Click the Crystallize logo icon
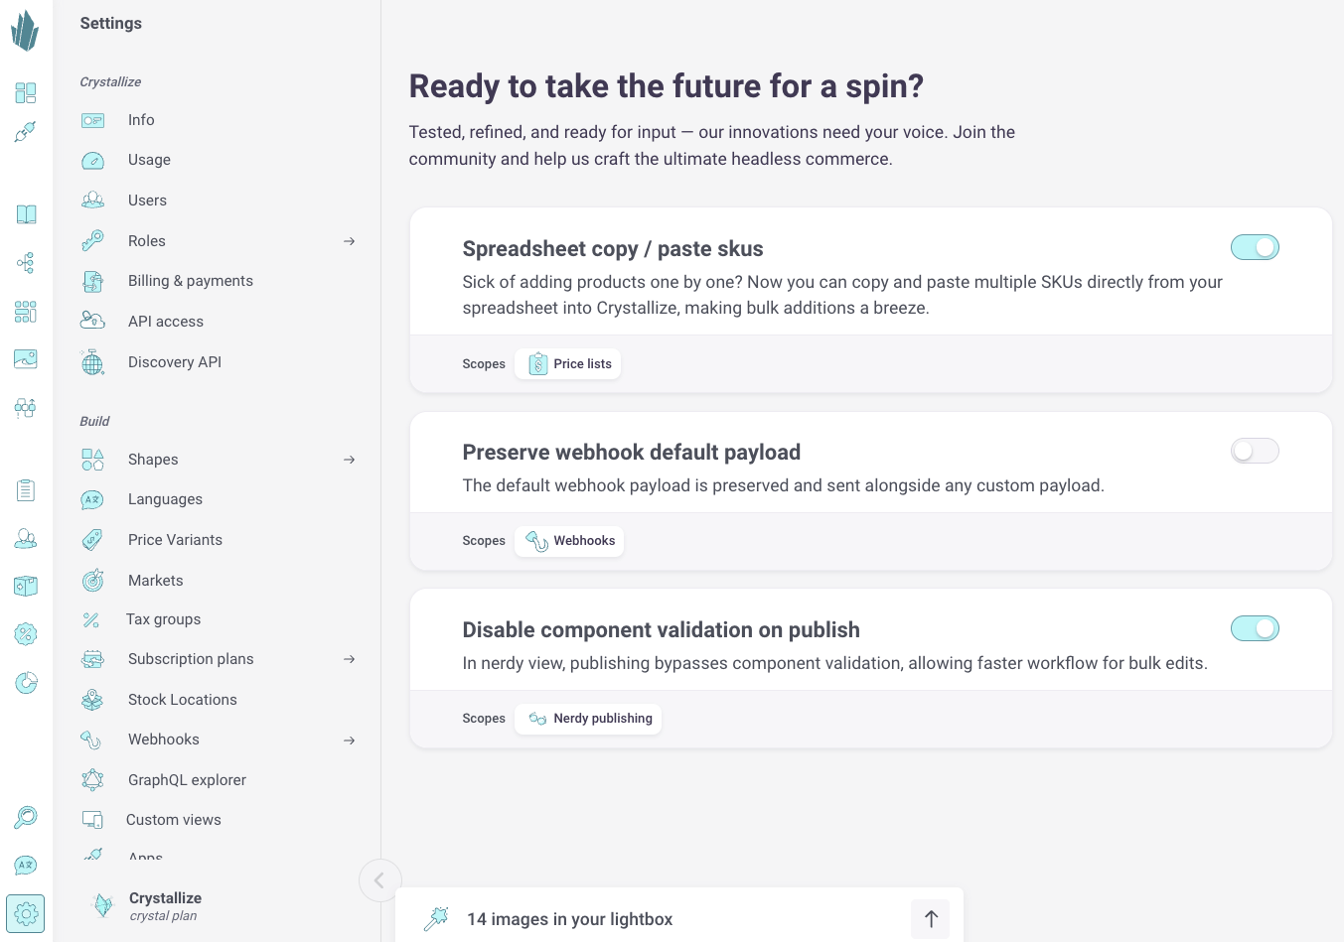The height and width of the screenshot is (942, 1344). click(25, 30)
